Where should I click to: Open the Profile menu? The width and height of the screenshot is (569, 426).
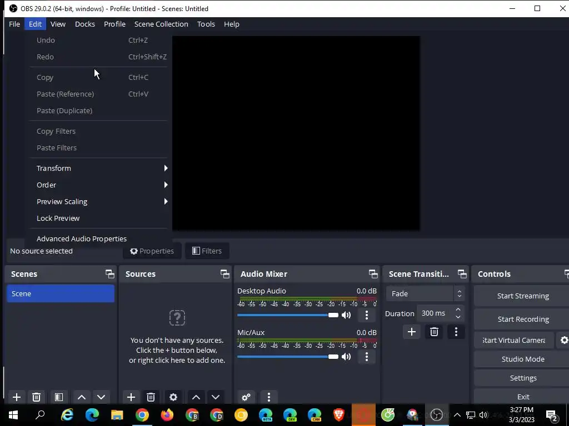tap(114, 24)
